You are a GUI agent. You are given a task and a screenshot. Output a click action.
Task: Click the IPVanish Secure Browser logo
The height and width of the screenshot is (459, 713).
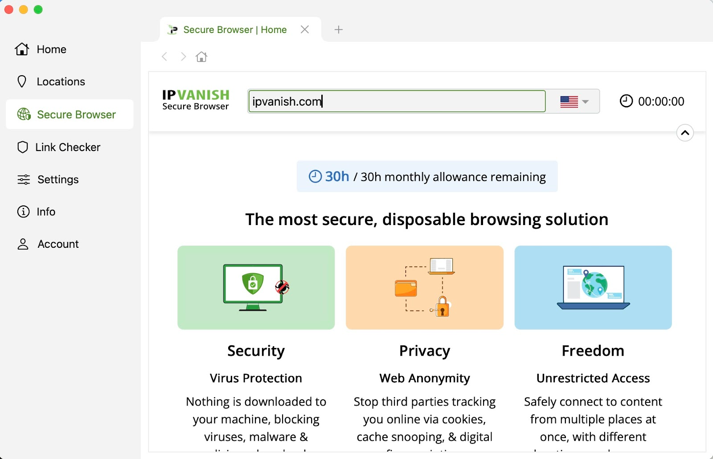click(196, 100)
